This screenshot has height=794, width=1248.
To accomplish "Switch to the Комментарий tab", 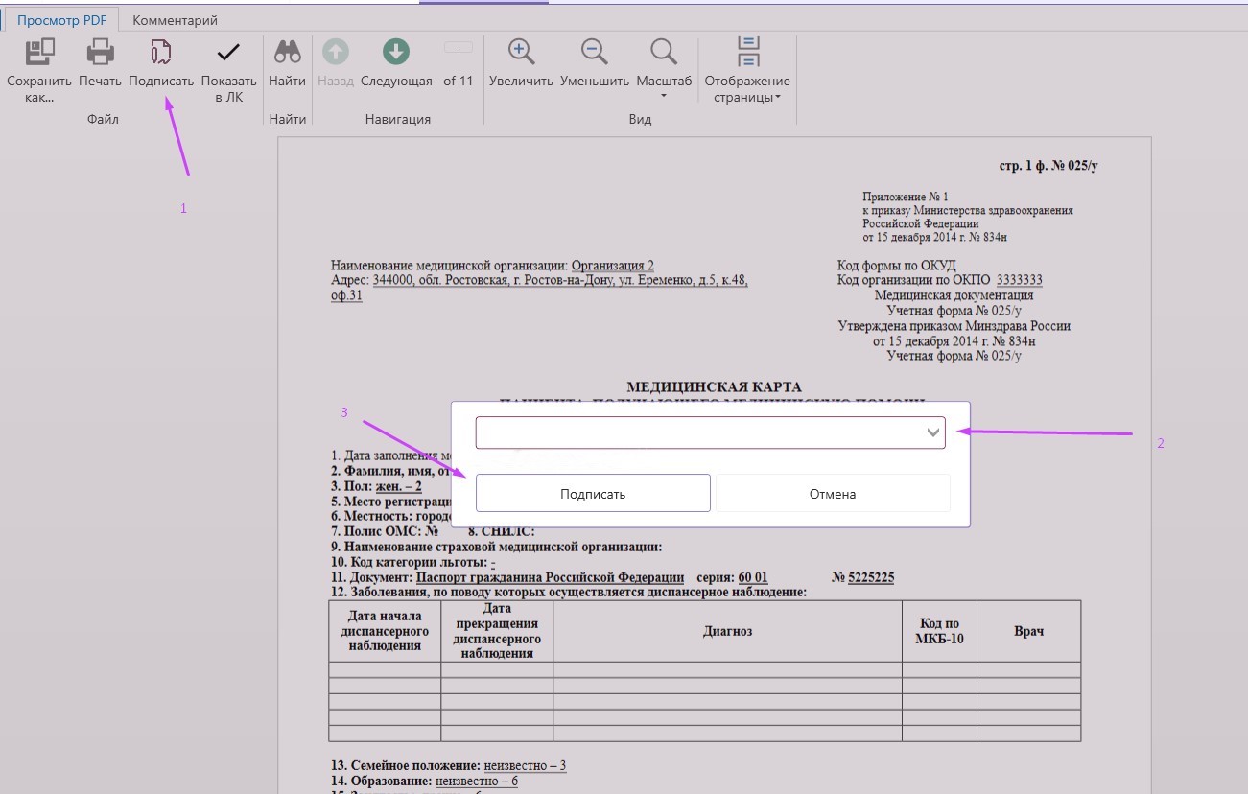I will click(x=175, y=20).
